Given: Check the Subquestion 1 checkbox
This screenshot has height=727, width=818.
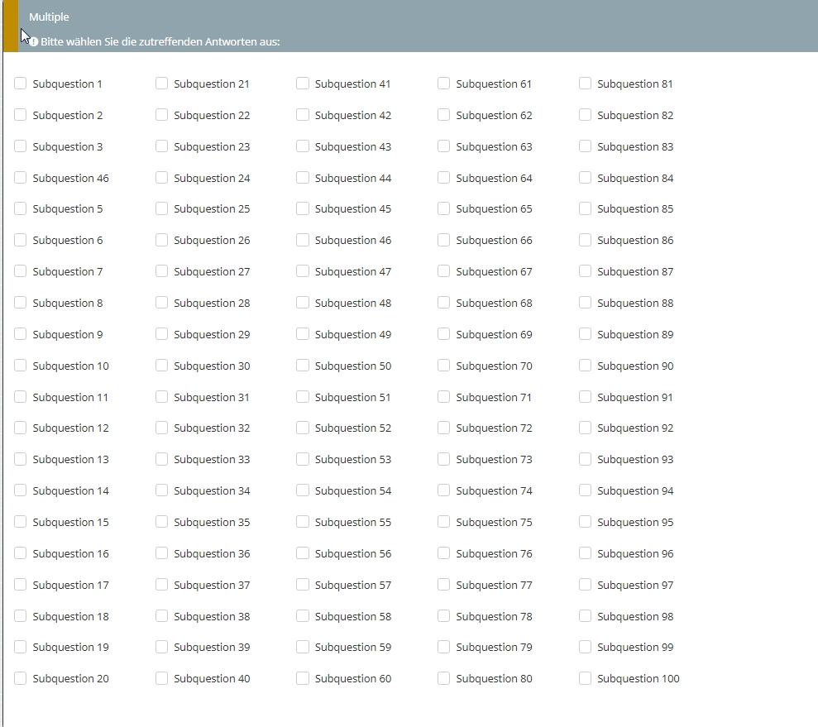Looking at the screenshot, I should coord(21,84).
